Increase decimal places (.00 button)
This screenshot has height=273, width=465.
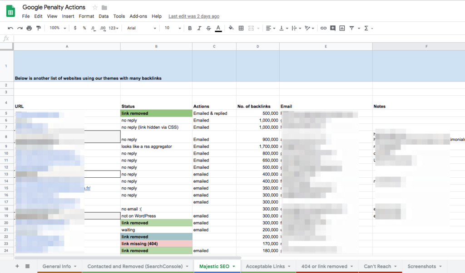click(x=103, y=28)
